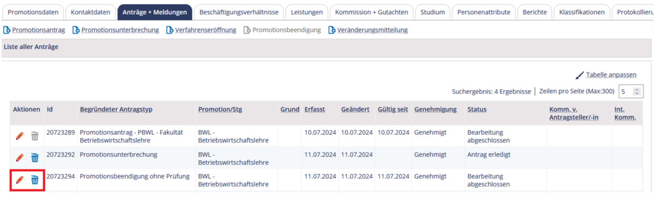Click the grey trash icon for request 20723289

[35, 136]
